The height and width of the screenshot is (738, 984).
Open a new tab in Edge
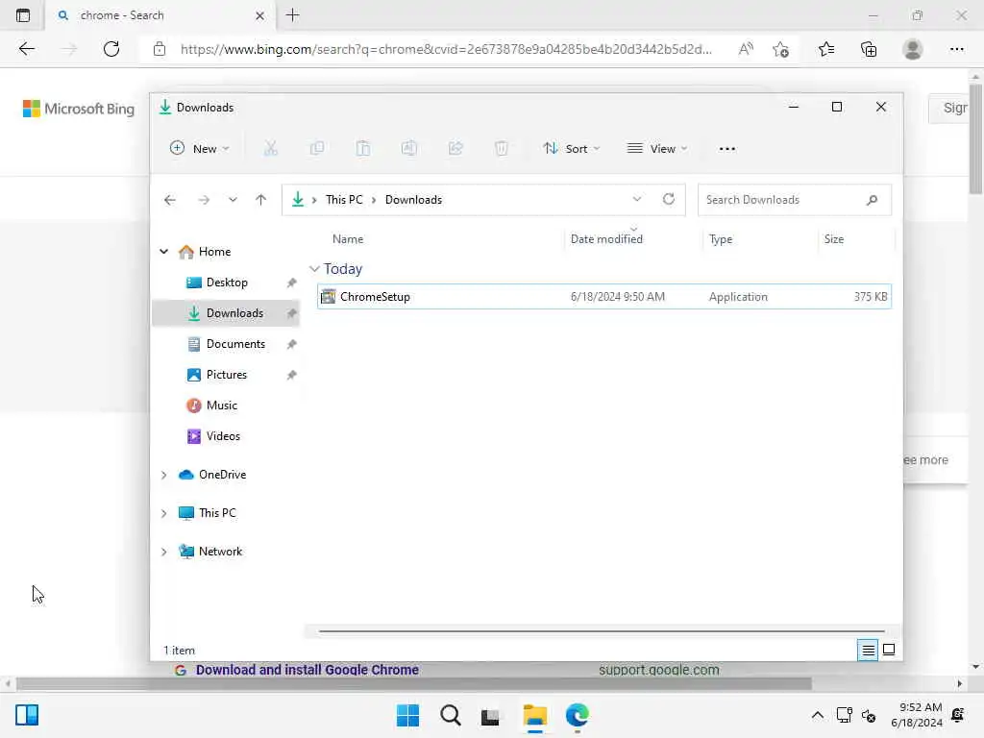[x=292, y=15]
